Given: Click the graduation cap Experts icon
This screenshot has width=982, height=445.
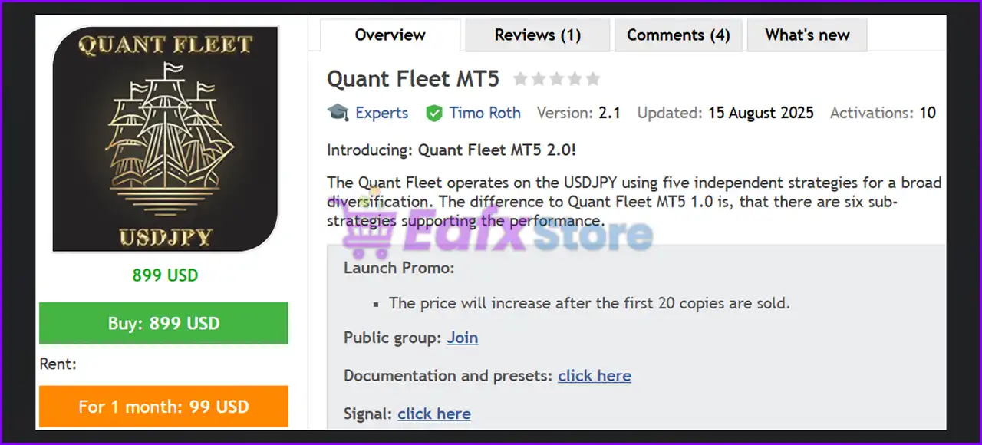Looking at the screenshot, I should coord(338,113).
